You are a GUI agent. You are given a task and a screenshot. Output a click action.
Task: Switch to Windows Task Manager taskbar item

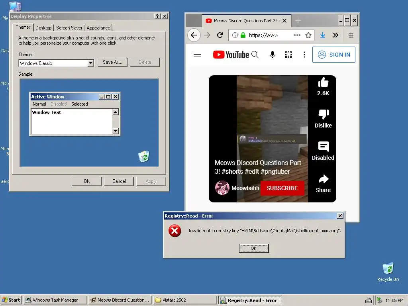(x=55, y=300)
